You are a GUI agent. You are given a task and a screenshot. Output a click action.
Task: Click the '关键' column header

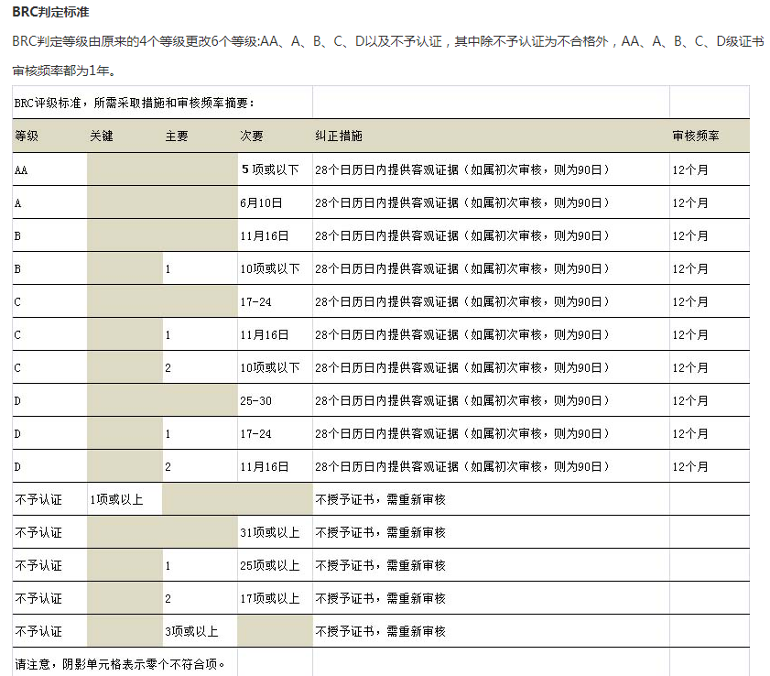pyautogui.click(x=102, y=136)
